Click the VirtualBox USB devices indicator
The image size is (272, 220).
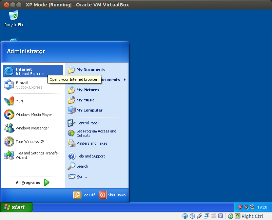click(199, 216)
